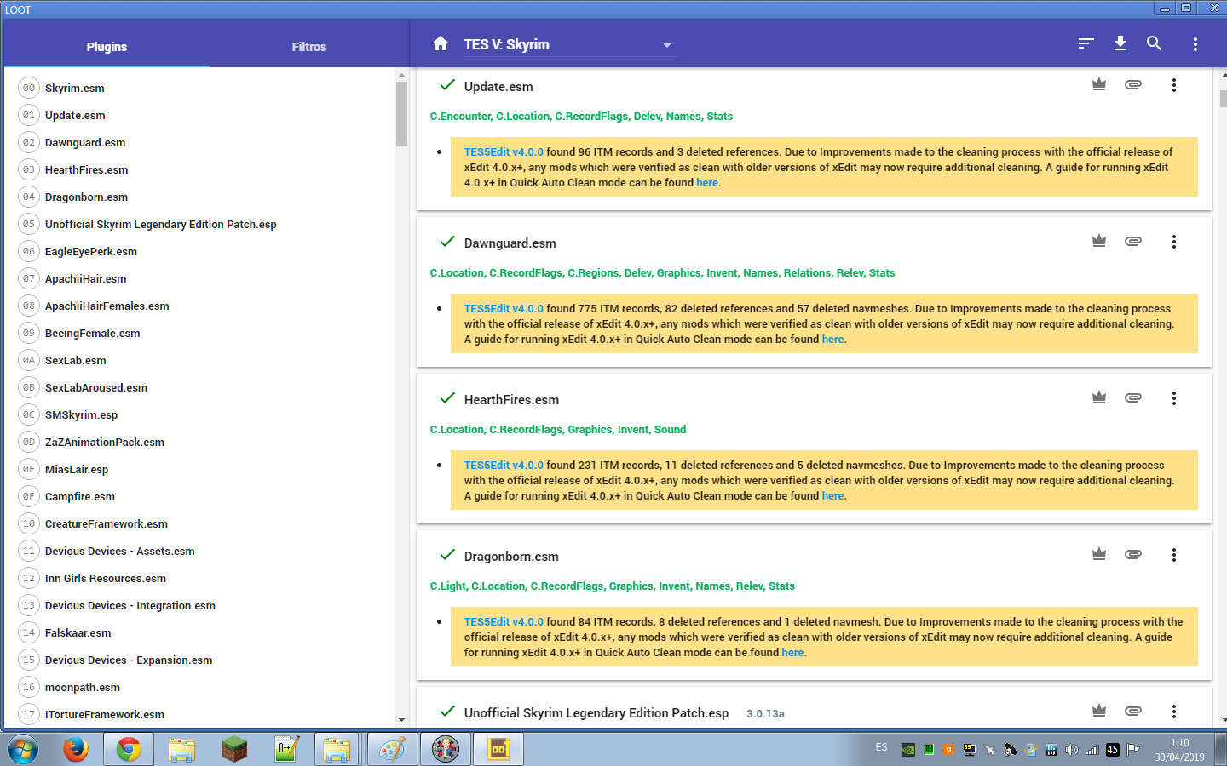This screenshot has width=1227, height=766.
Task: Click 'here' link in Update.esm message
Action: pos(707,183)
